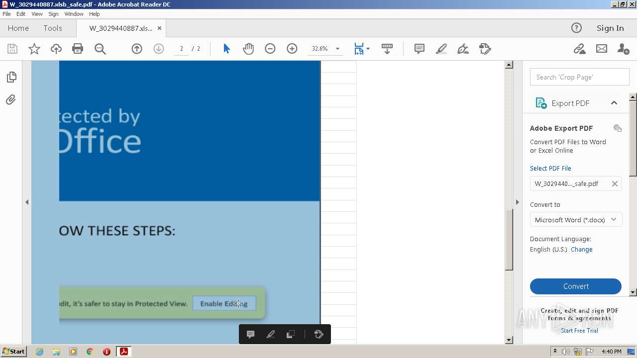Click sticky note in floating toolbar
This screenshot has height=358, width=637.
(251, 335)
